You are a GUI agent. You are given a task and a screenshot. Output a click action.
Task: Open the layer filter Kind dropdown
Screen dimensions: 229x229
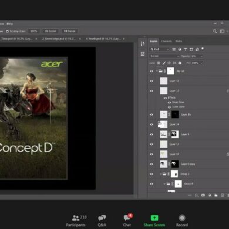click(x=159, y=49)
